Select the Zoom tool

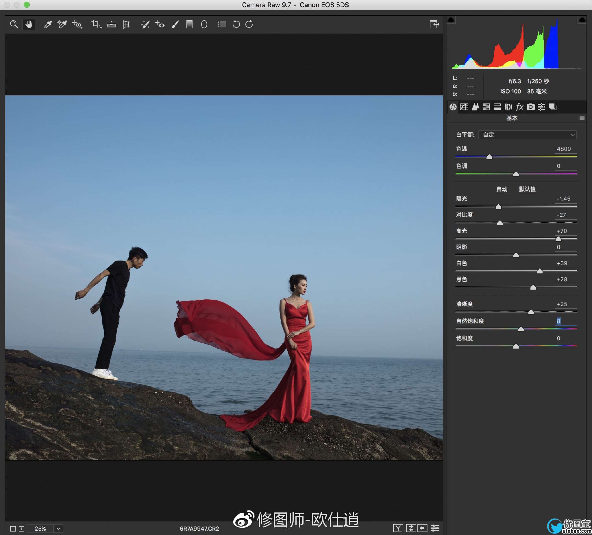click(14, 24)
